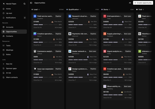155x109 pixels.
Task: Create a New list
Action: pos(14,64)
